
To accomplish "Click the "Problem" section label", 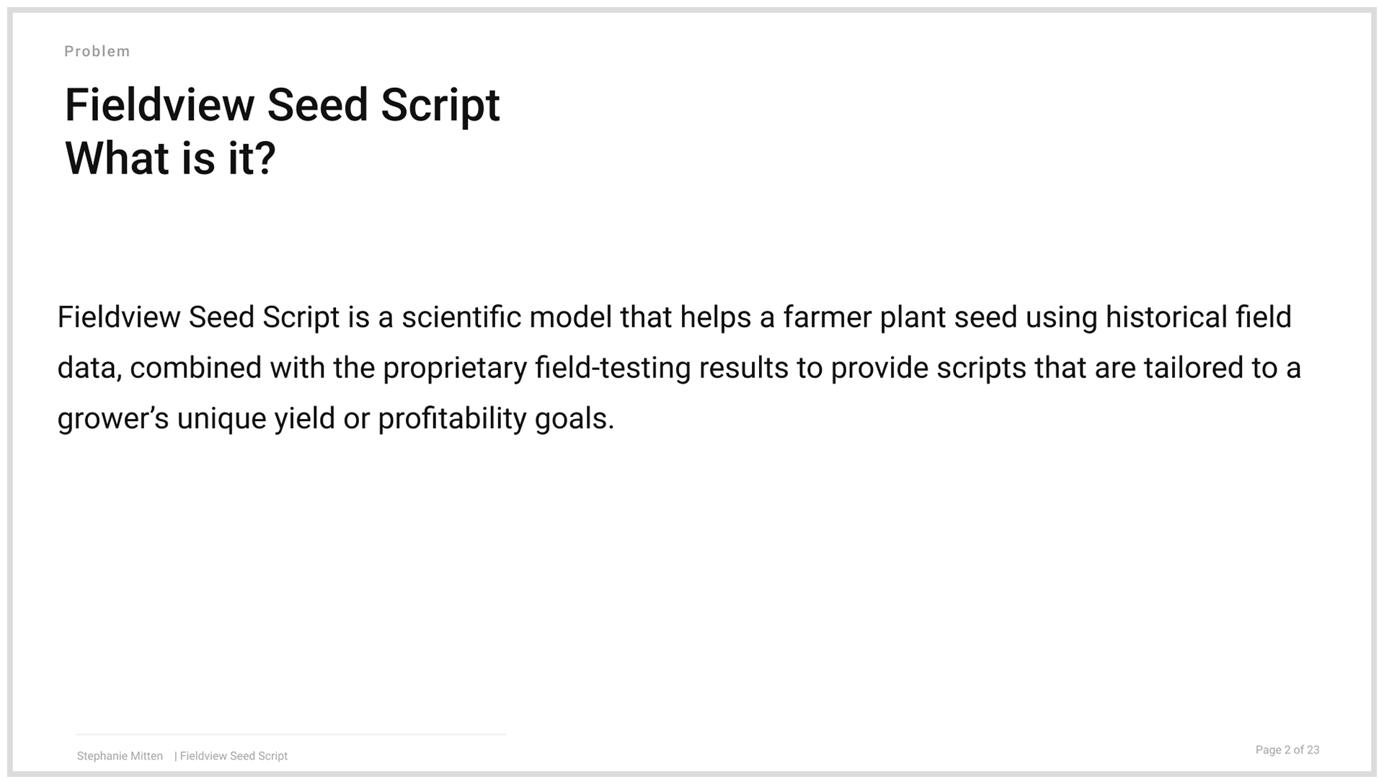I will click(97, 51).
